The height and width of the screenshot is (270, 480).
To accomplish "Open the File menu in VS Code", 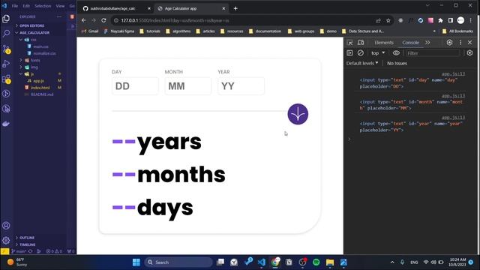I will pyautogui.click(x=15, y=6).
